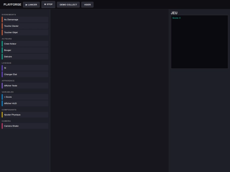The height and width of the screenshot is (172, 230).
Task: Pick the Camera Shake block
Action: pos(25,126)
